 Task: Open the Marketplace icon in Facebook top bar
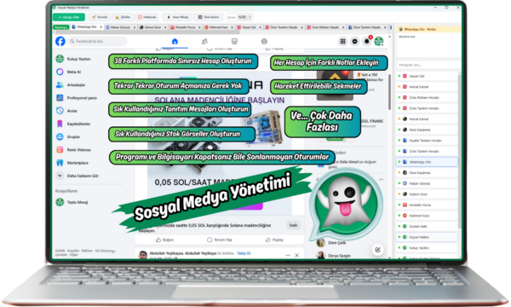pos(234,42)
